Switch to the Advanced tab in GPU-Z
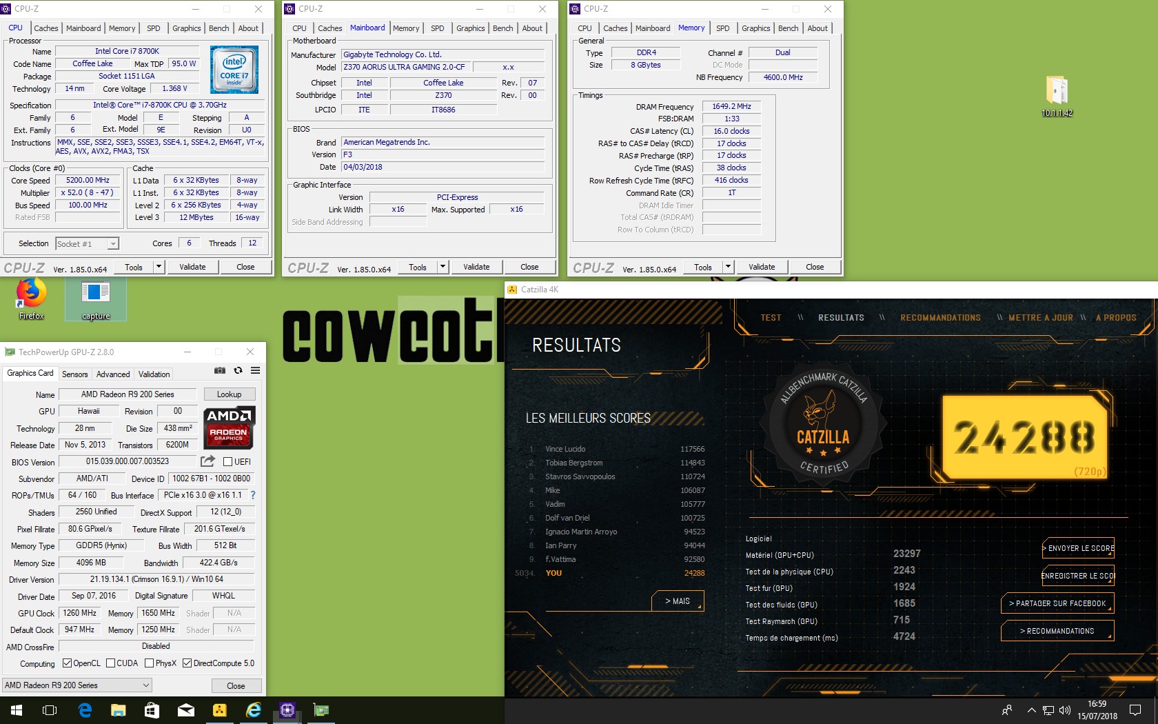1158x724 pixels. tap(113, 374)
